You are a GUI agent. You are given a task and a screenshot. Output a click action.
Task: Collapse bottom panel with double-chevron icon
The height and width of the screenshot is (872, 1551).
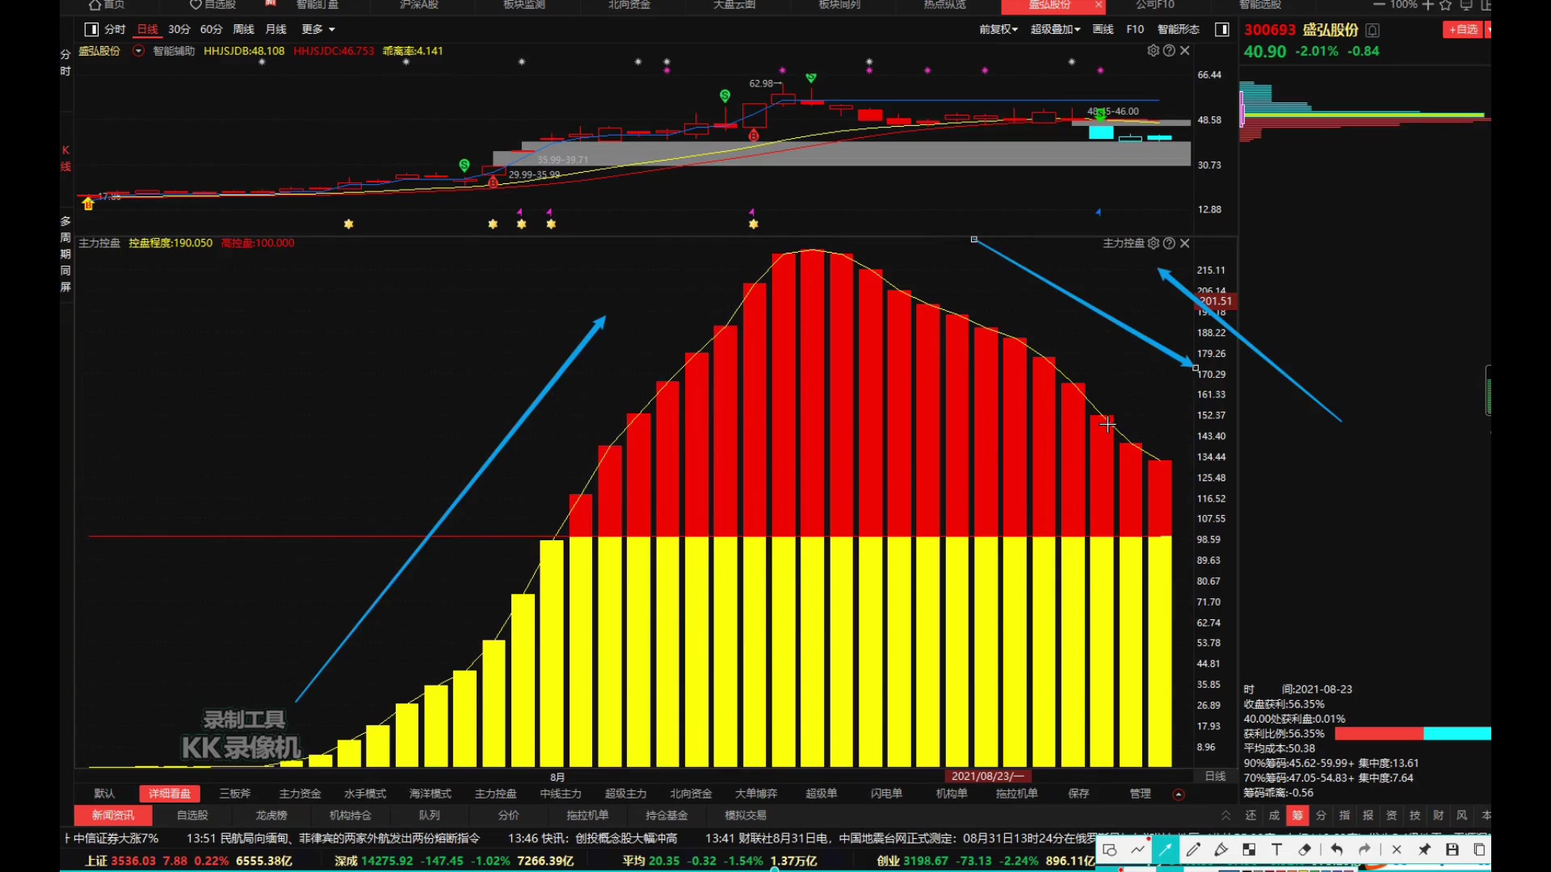coord(1225,815)
